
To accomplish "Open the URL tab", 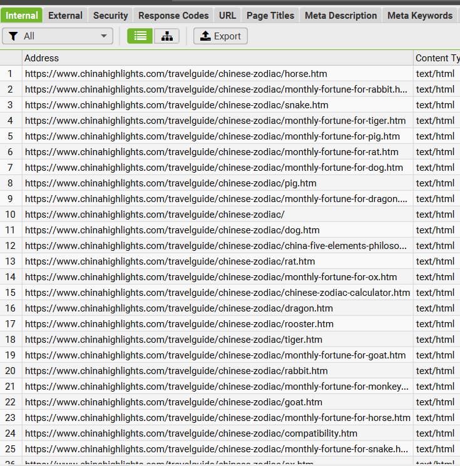I will pos(227,16).
